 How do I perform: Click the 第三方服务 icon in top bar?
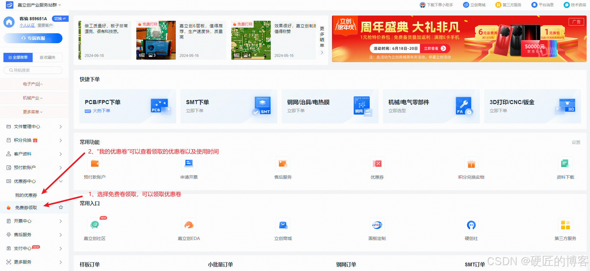point(498,5)
